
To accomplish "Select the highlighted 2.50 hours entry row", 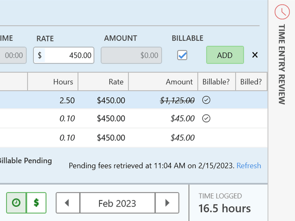I will tap(111, 100).
